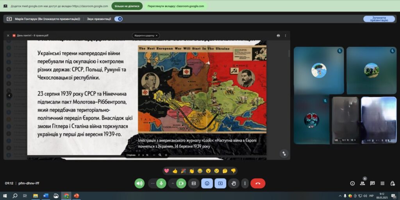Toggle captions button in Meet toolbar
The height and width of the screenshot is (200, 400).
click(x=194, y=183)
